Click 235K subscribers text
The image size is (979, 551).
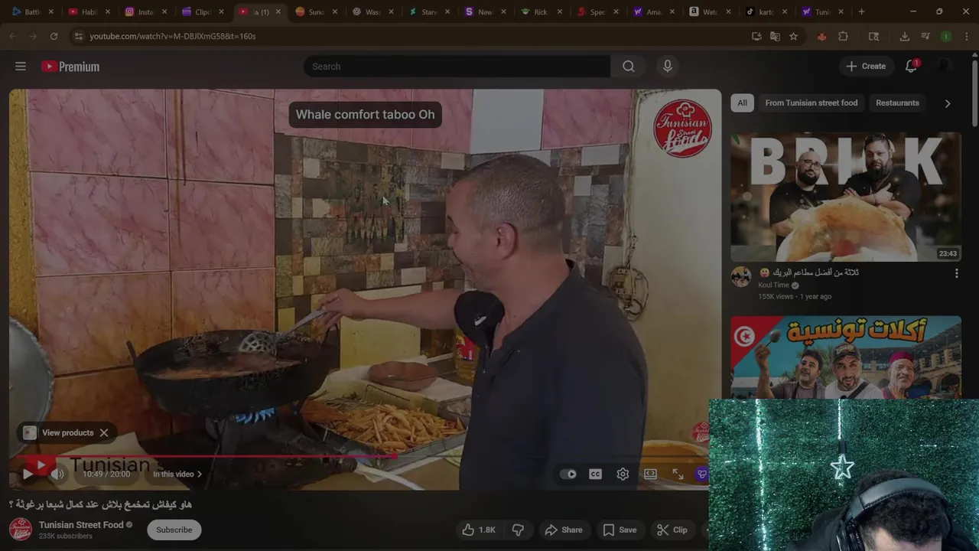click(x=66, y=536)
